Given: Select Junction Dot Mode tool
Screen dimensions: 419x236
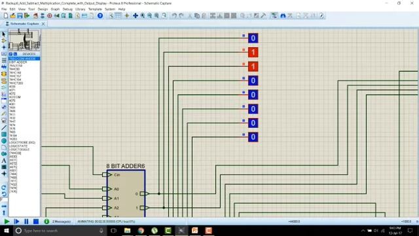Looking at the screenshot, I should pos(4,47).
